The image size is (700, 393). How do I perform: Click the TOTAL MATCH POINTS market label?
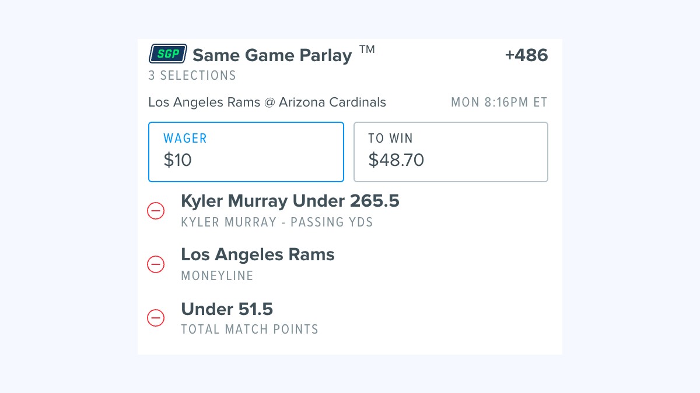point(250,330)
